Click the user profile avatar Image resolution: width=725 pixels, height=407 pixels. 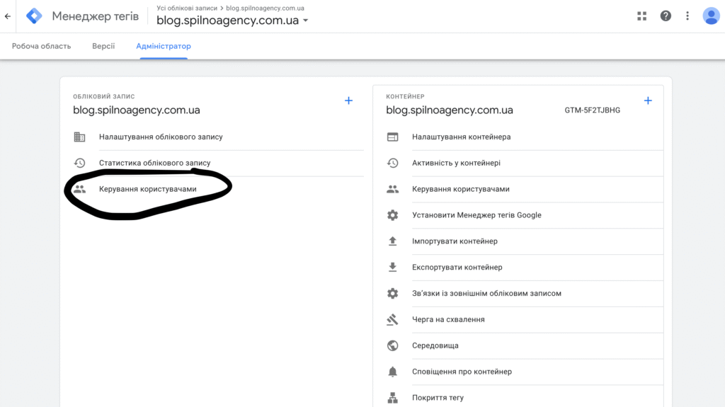[x=711, y=16]
